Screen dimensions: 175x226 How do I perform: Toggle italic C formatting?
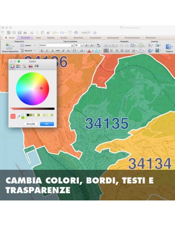point(47,51)
